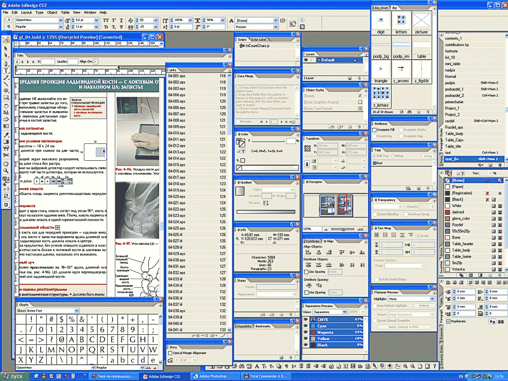This screenshot has width=508, height=381.
Task: Click distribute top edges icon in Align panel
Action: pos(308,265)
